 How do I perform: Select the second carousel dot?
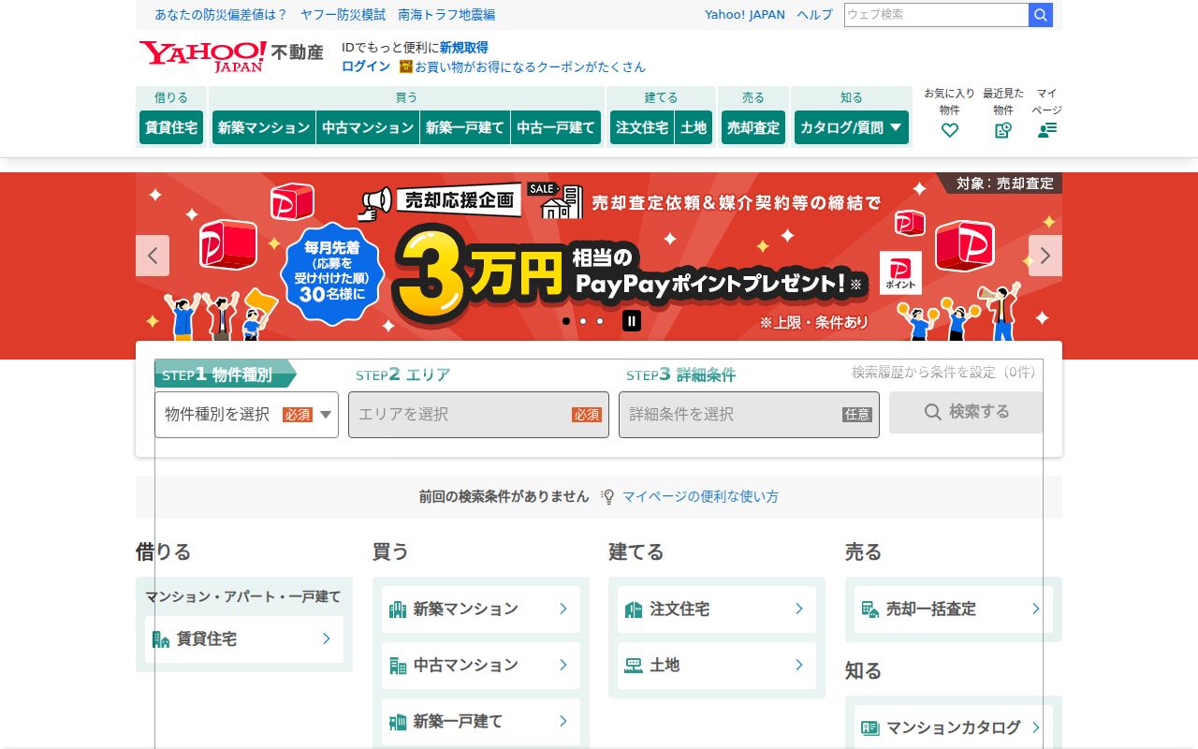click(583, 321)
